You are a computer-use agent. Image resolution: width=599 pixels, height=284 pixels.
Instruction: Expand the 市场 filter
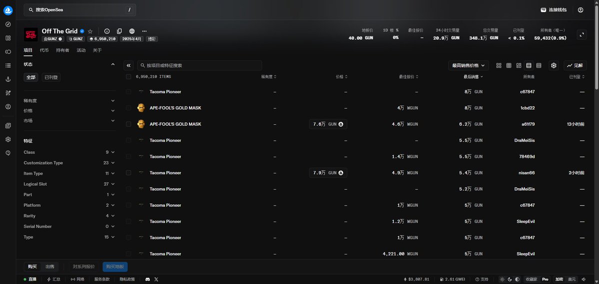click(x=69, y=121)
